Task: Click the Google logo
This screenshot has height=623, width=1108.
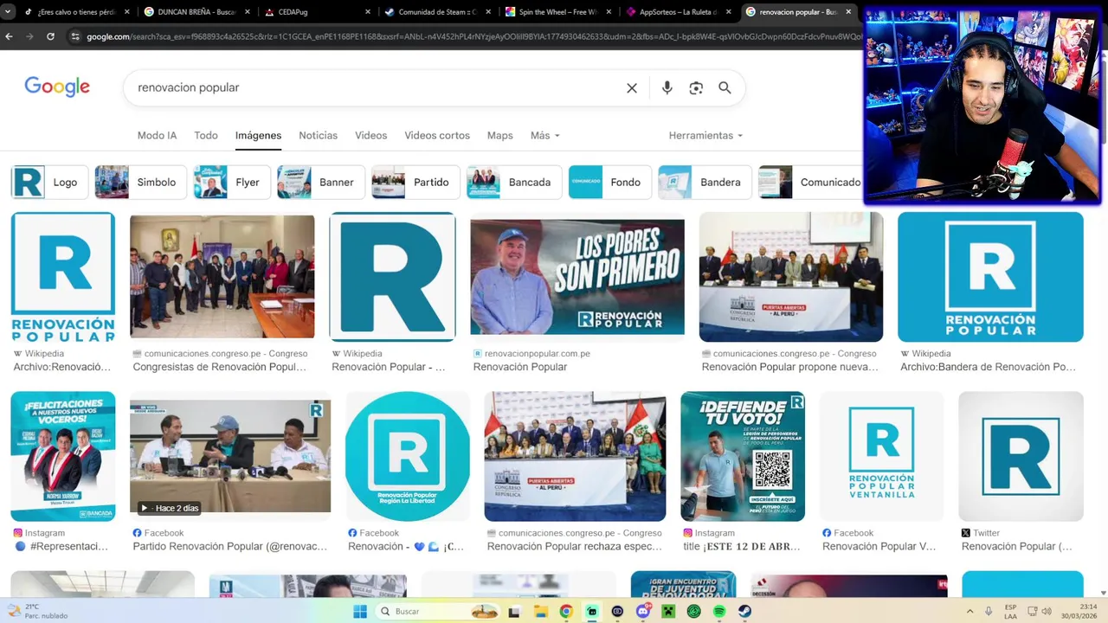Action: point(57,87)
